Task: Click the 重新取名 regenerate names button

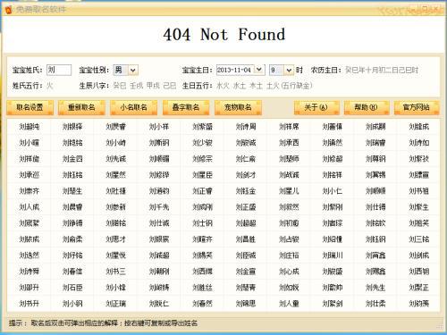Action: [x=81, y=107]
